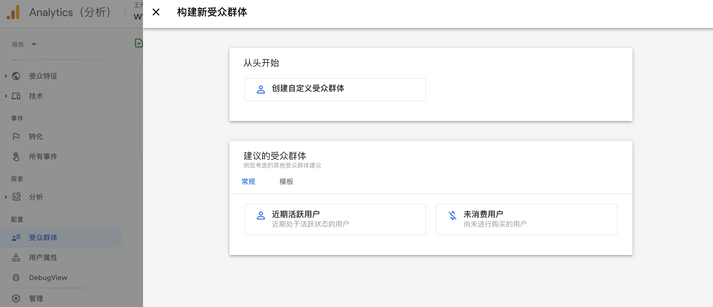
Task: Click the Google Analytics logo icon
Action: 13,12
